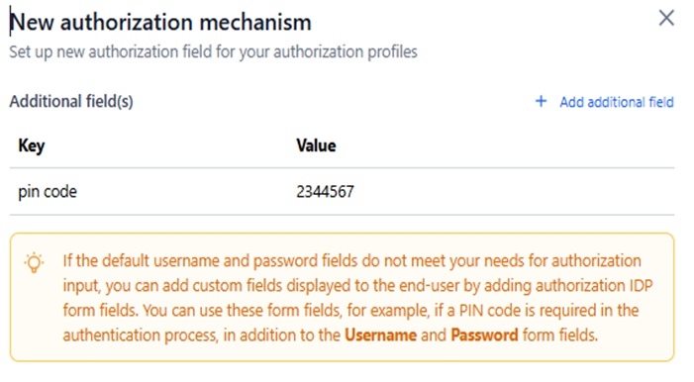The image size is (694, 382).
Task: Open the Add additional field link
Action: pos(616,102)
